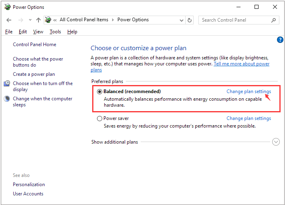Screen dimensions: 285x205
Task: Open the File menu
Action: (9, 32)
